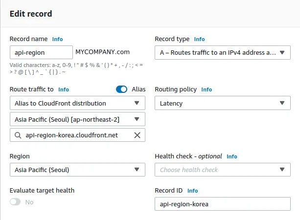Expand the ap-northeast-2 endpoint region dropdown
Screen dimensions: 300x220
(77, 119)
